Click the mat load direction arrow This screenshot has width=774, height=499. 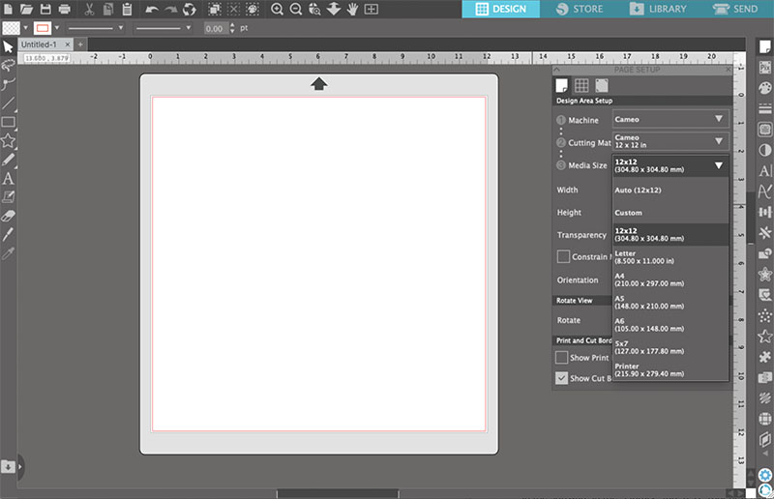319,84
